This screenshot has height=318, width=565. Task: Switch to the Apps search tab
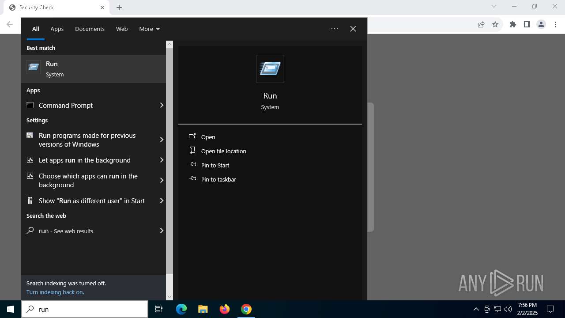coord(57,29)
